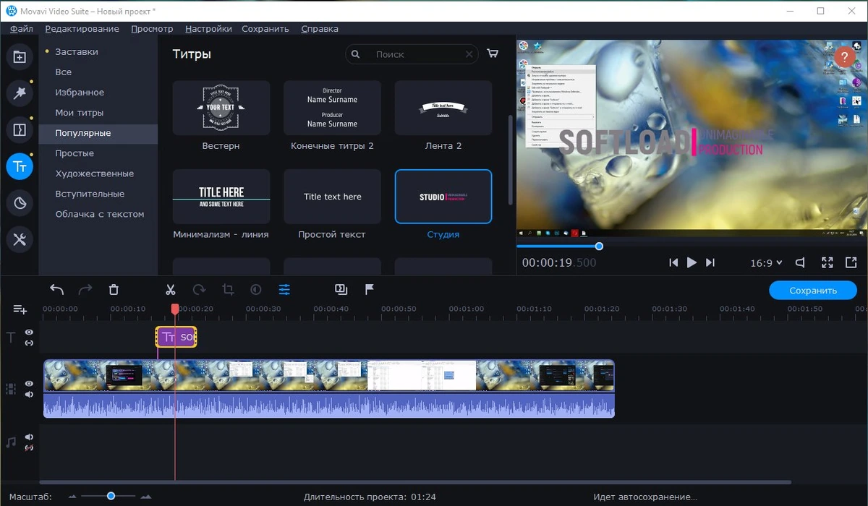Click the search input field Поиск
This screenshot has width=868, height=506.
(x=412, y=54)
